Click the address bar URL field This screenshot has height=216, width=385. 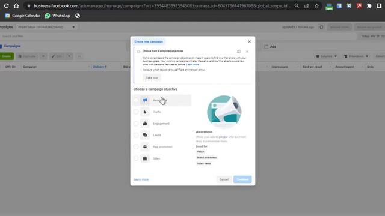(162, 5)
